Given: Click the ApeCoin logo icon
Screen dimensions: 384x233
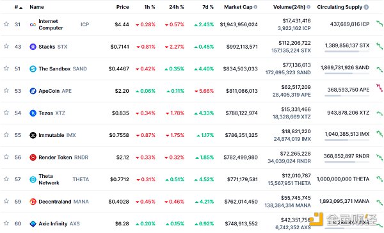Looking at the screenshot, I should pyautogui.click(x=33, y=91).
